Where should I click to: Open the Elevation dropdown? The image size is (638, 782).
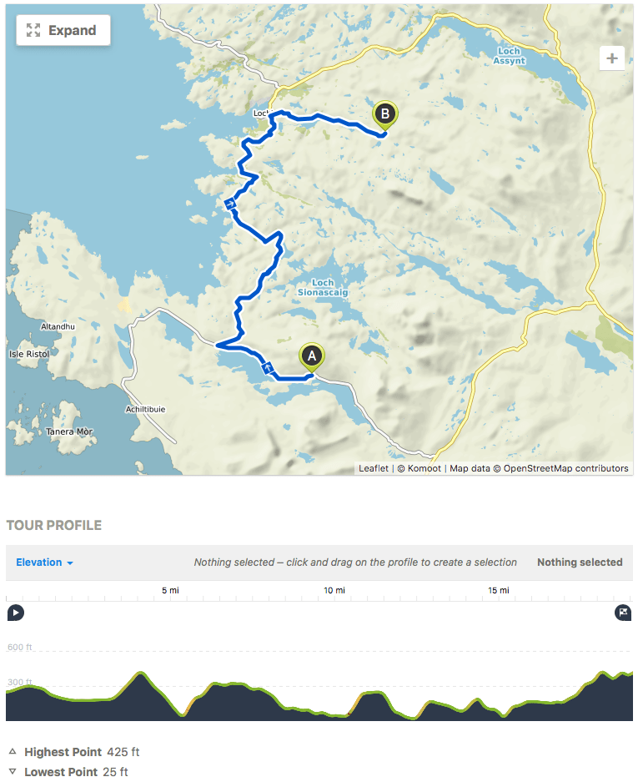tap(45, 563)
